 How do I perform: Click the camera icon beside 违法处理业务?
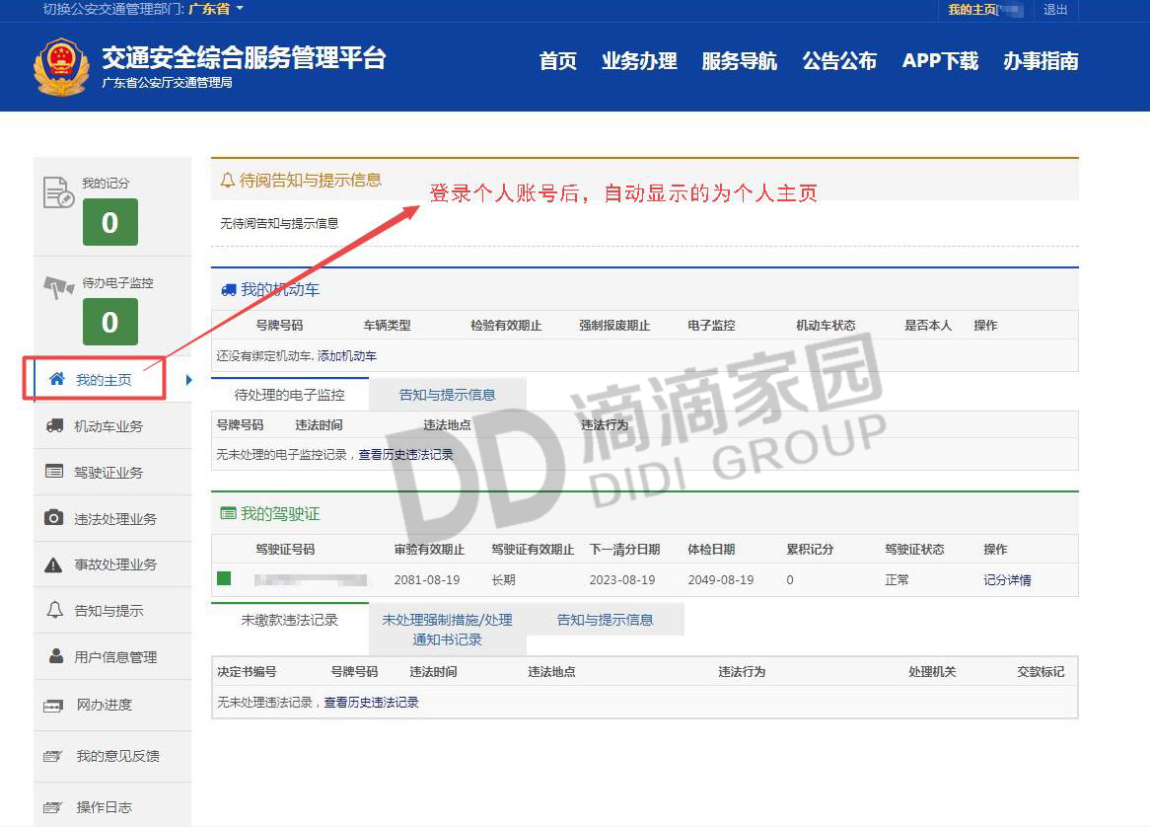[x=53, y=517]
